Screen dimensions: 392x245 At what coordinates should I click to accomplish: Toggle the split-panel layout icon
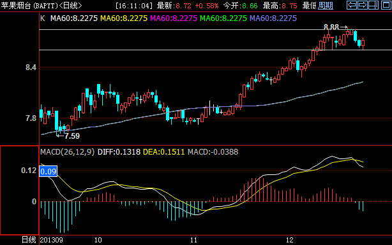[x=373, y=5]
